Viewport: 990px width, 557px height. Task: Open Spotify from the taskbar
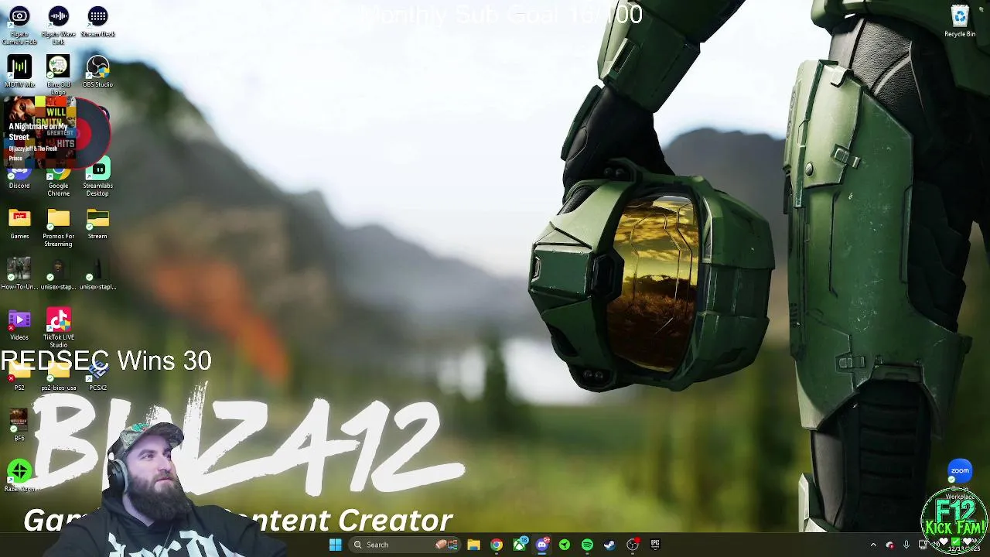pyautogui.click(x=587, y=545)
